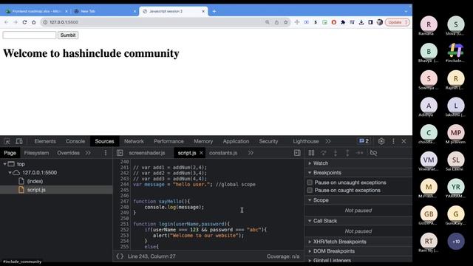The height and width of the screenshot is (266, 473).
Task: Collapse the Scope section
Action: pyautogui.click(x=310, y=200)
